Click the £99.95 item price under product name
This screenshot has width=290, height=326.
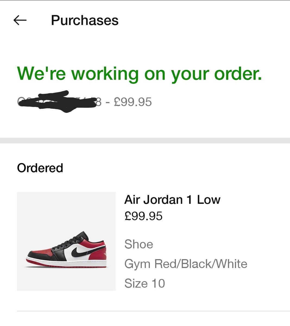point(143,216)
